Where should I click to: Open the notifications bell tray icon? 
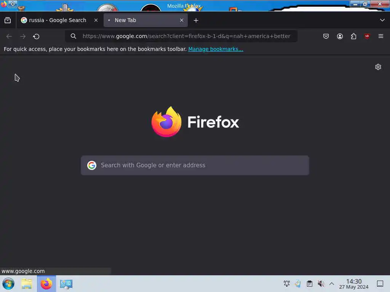[x=286, y=283]
